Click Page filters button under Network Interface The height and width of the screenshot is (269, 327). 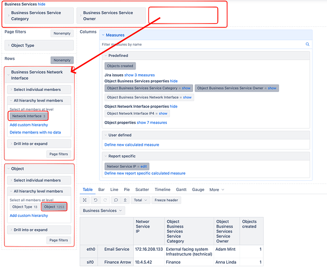point(59,154)
